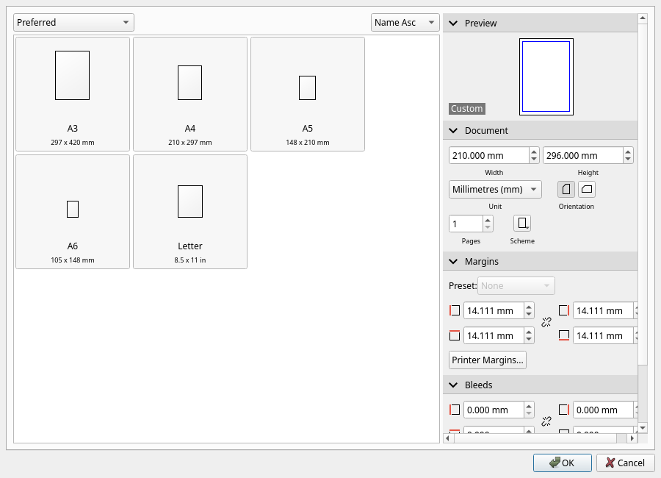Select landscape orientation icon
Viewport: 661px width, 478px height.
(586, 189)
